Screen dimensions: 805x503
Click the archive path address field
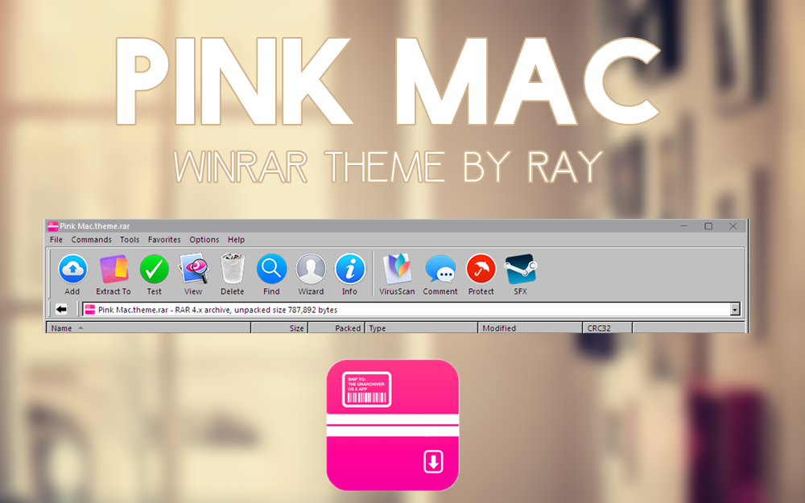pos(411,309)
